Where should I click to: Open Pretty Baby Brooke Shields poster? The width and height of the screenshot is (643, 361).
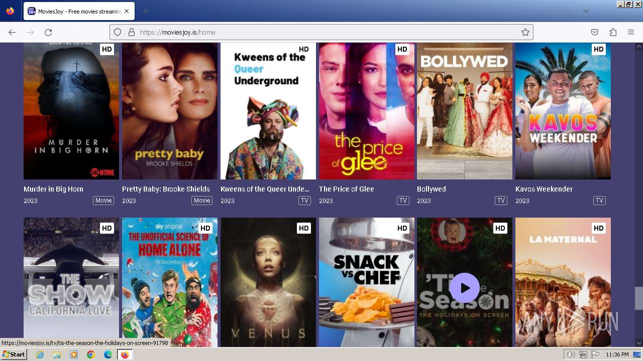click(x=170, y=111)
